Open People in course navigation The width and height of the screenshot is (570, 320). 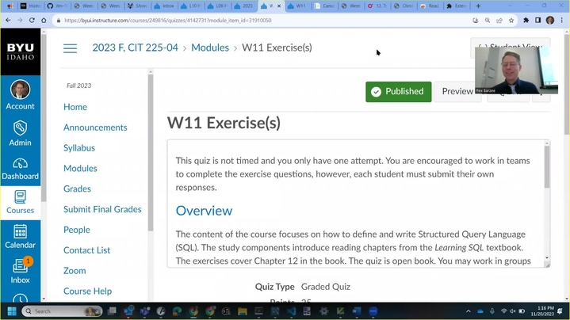tap(77, 230)
